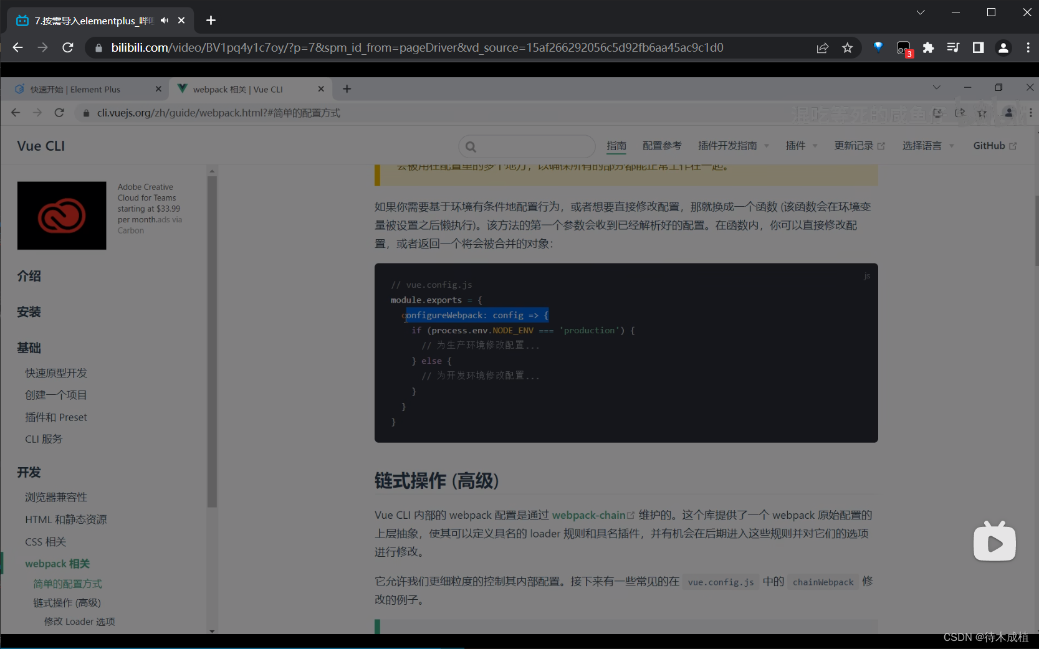Expand the 选择语言 language dropdown
Image resolution: width=1039 pixels, height=649 pixels.
pyautogui.click(x=928, y=146)
